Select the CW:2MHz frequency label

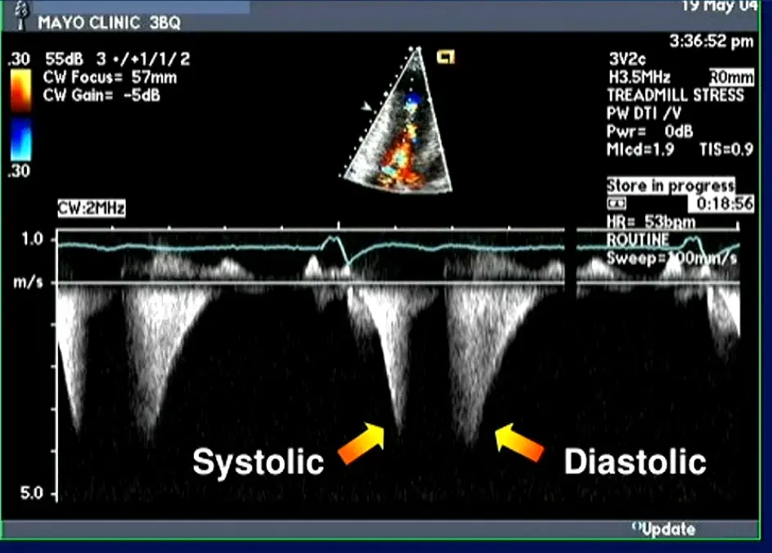pos(91,209)
